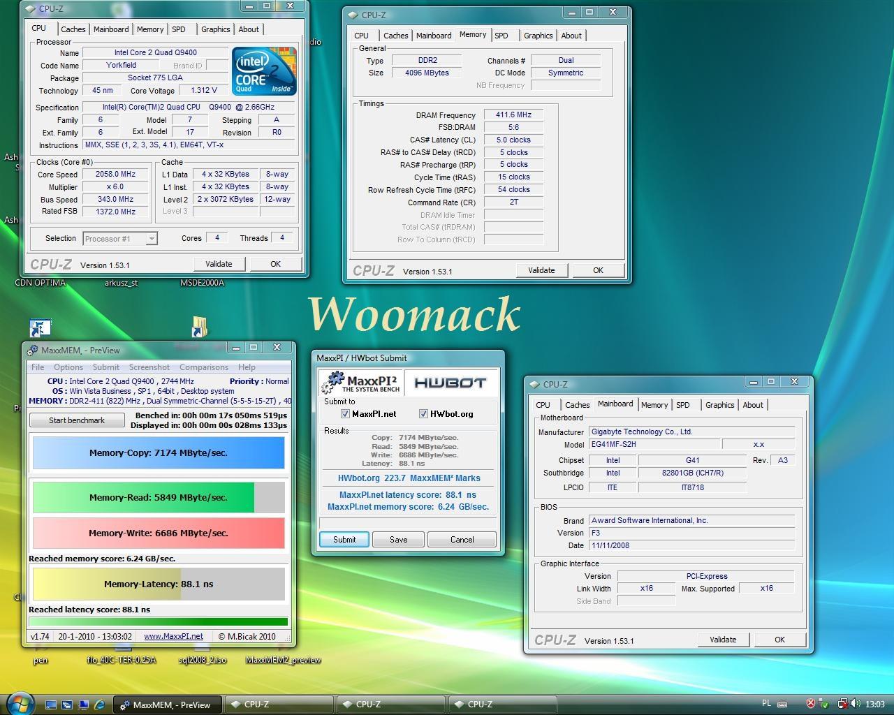This screenshot has width=894, height=715.
Task: Click Save button in HWbot dialog
Action: click(x=398, y=540)
